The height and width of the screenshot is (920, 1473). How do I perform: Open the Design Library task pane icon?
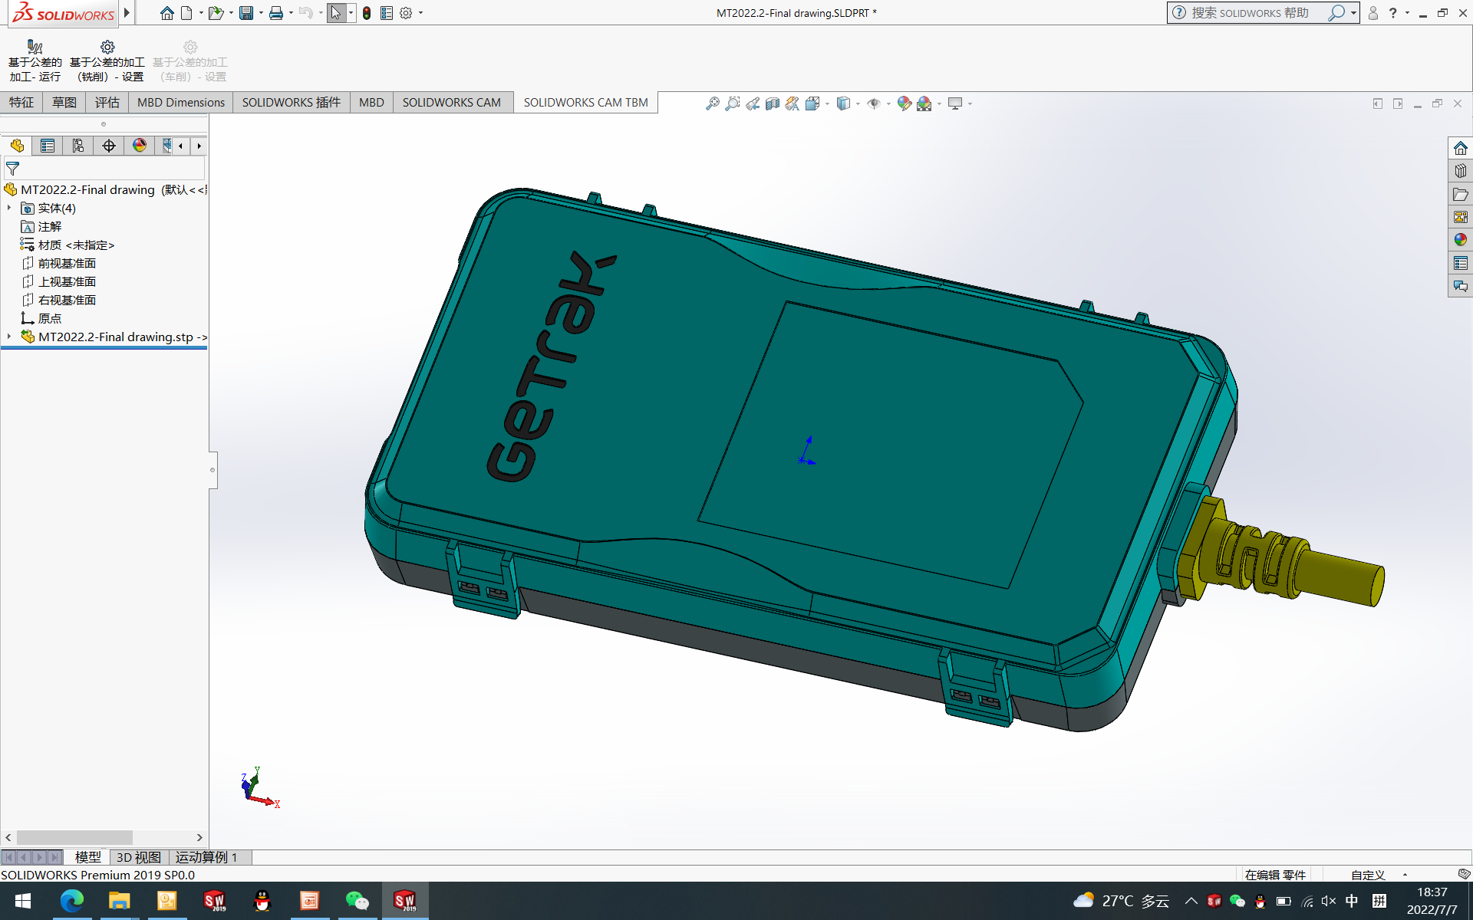point(1460,171)
